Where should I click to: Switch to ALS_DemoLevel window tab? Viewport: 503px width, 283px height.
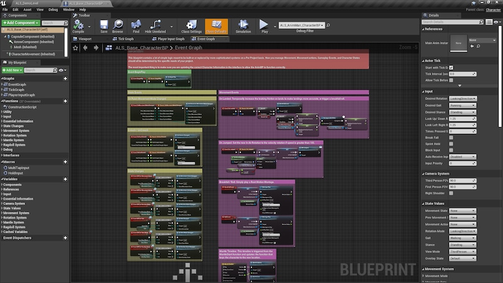pos(27,3)
